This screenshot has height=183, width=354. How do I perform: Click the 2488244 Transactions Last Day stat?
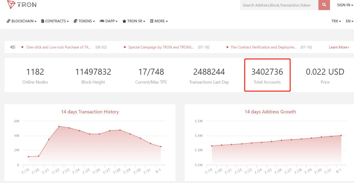[209, 75]
